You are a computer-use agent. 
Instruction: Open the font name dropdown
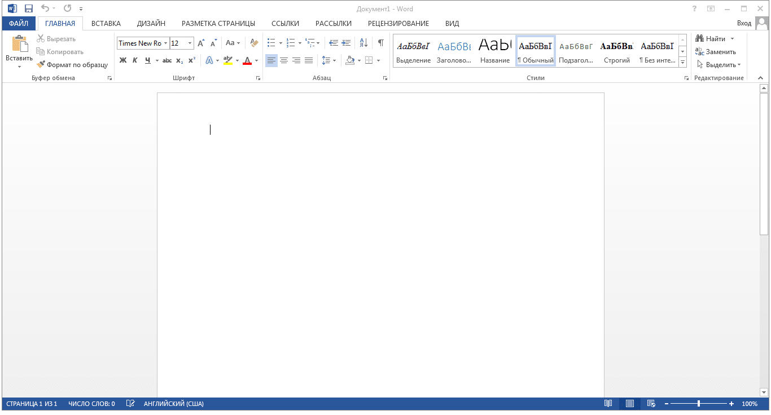click(x=167, y=43)
